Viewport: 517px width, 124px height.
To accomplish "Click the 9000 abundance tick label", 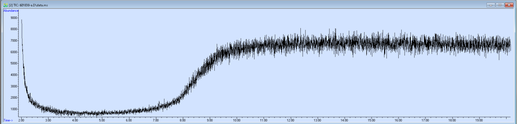I will coord(14,18).
